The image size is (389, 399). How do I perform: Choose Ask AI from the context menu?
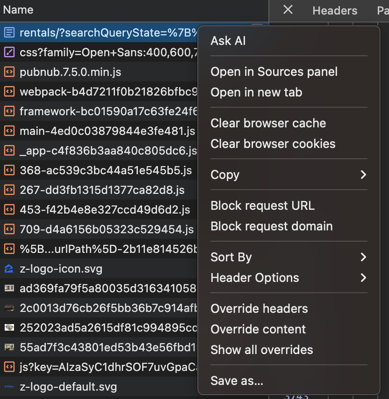point(228,41)
